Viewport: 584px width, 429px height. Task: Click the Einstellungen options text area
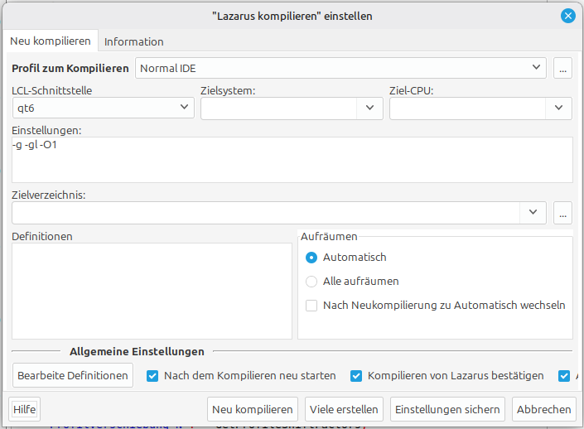[292, 160]
